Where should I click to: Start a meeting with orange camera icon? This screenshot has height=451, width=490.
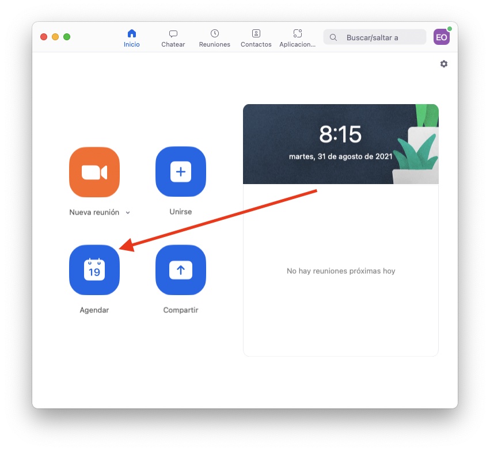pos(94,172)
